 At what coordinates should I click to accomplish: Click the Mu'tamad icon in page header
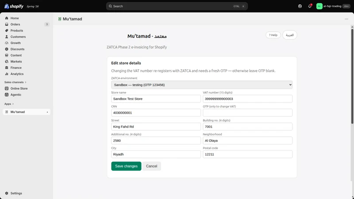[60, 19]
